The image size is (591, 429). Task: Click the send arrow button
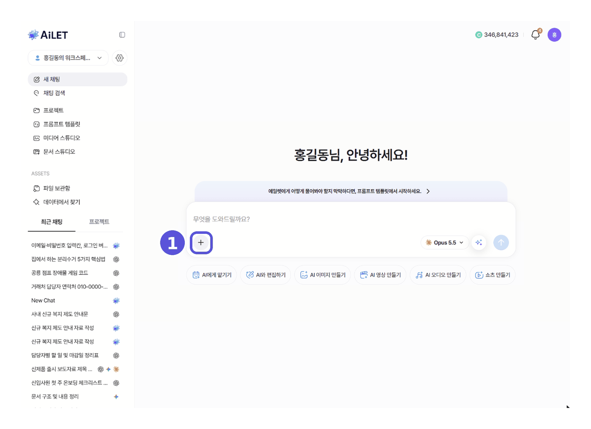pos(501,243)
